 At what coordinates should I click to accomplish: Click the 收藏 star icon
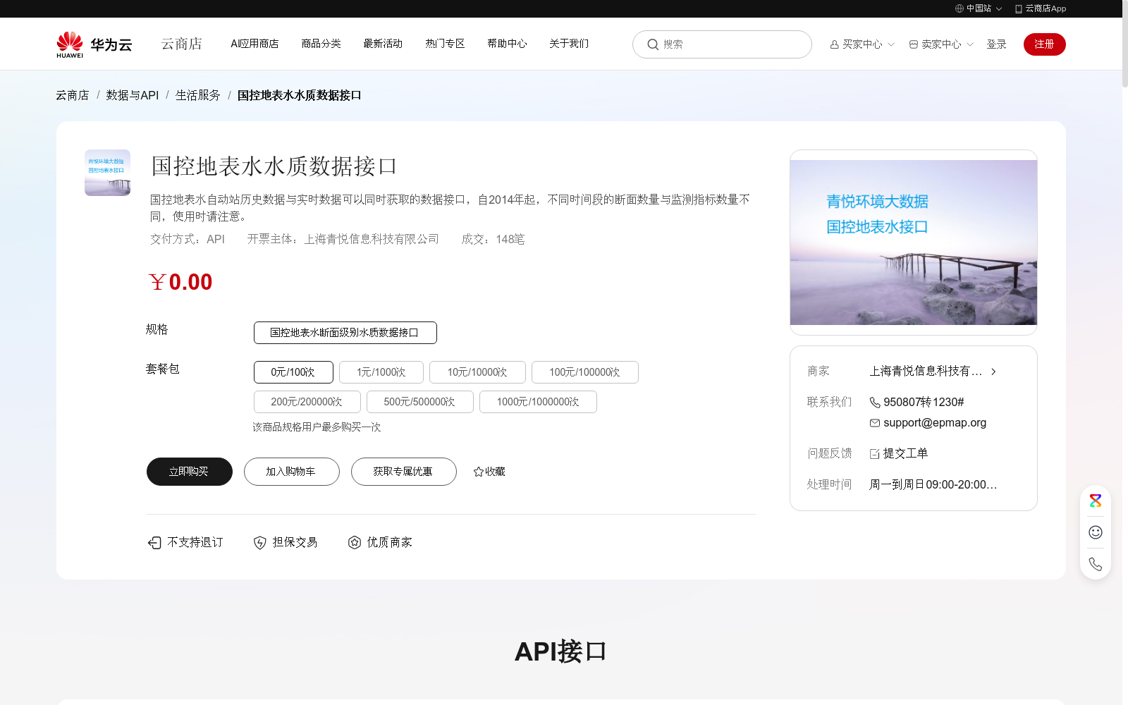pos(479,472)
